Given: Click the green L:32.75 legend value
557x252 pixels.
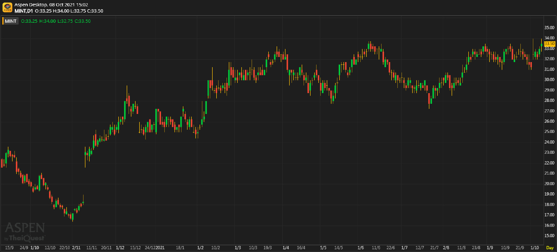Looking at the screenshot, I should [x=65, y=21].
